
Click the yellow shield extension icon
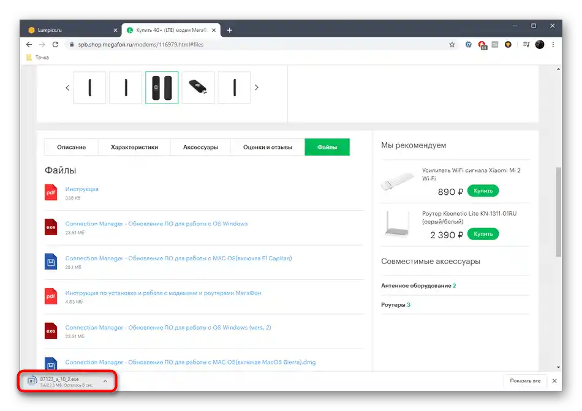[508, 45]
